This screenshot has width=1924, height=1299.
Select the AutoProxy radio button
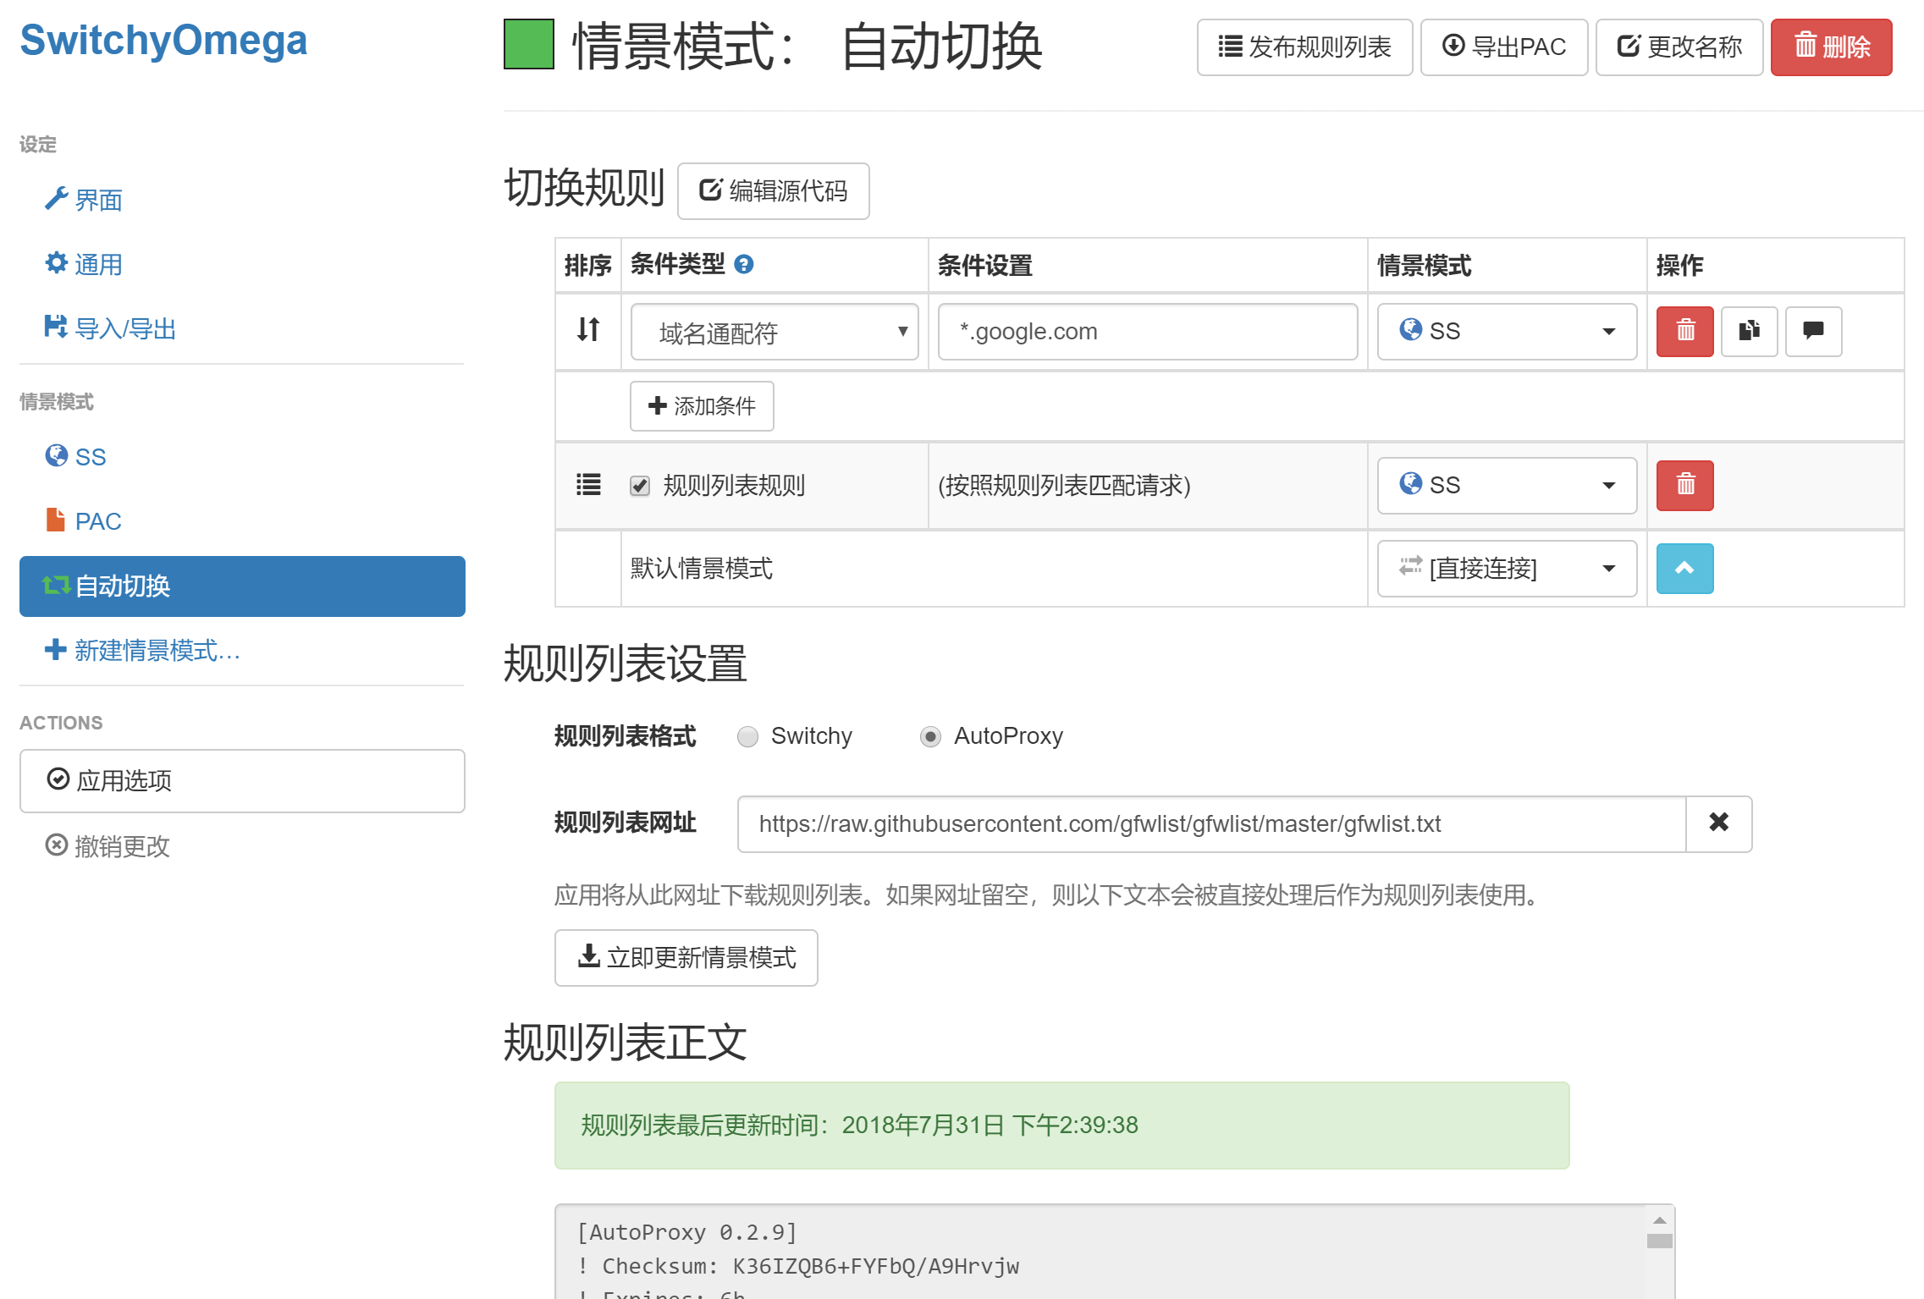pos(930,736)
